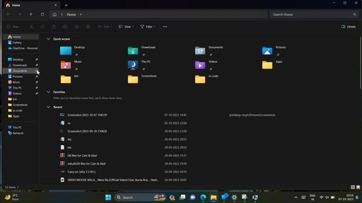The image size is (362, 203).
Task: Toggle the Details pane
Action: coord(348,27)
